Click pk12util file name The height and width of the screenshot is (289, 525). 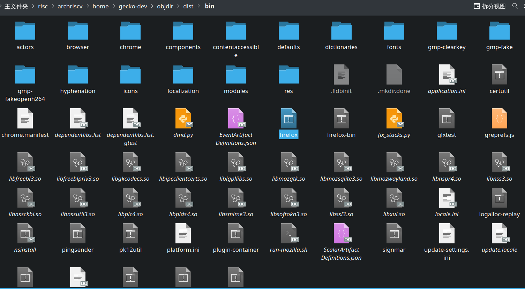click(130, 250)
